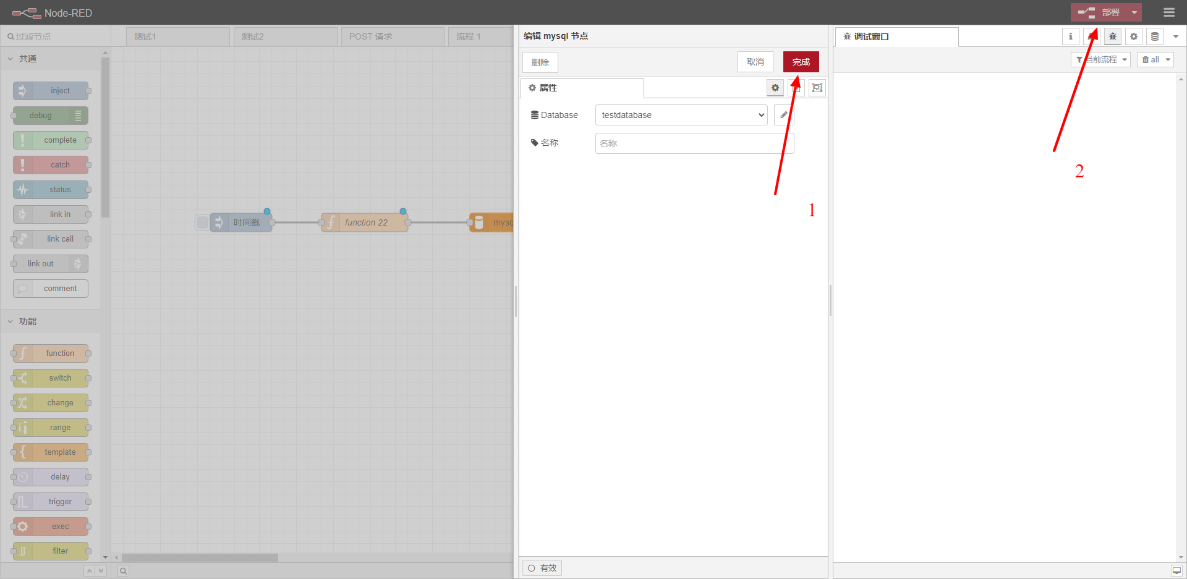Select the catch palette node

pos(51,165)
